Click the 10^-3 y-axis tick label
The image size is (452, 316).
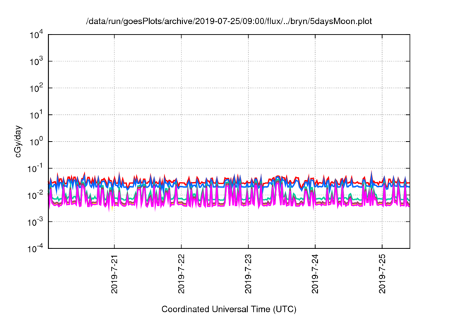(x=35, y=222)
